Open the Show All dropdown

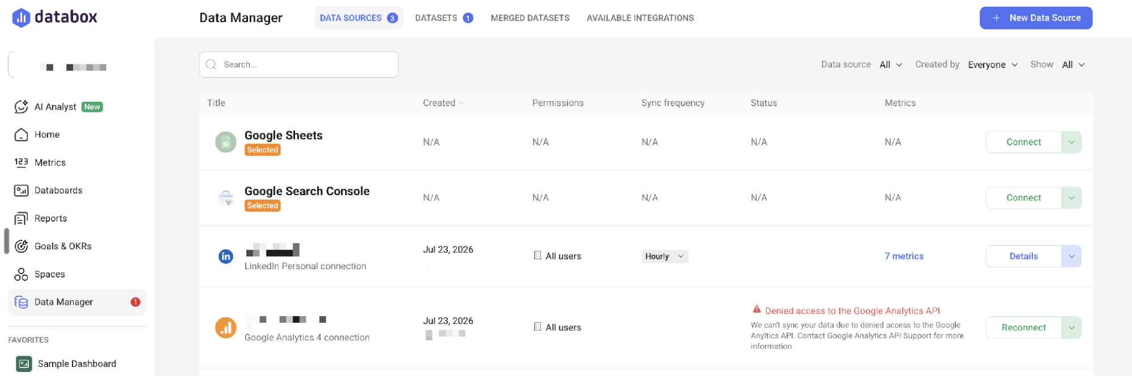[1073, 65]
